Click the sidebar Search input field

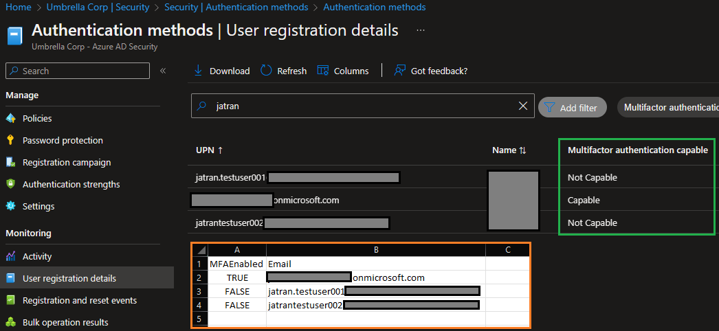pyautogui.click(x=78, y=71)
